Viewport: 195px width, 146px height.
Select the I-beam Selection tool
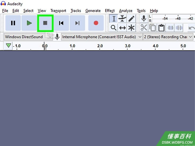(114, 19)
